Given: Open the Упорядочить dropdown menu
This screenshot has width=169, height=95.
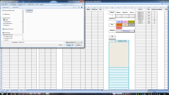Looking at the screenshot, I should pyautogui.click(x=6, y=7).
